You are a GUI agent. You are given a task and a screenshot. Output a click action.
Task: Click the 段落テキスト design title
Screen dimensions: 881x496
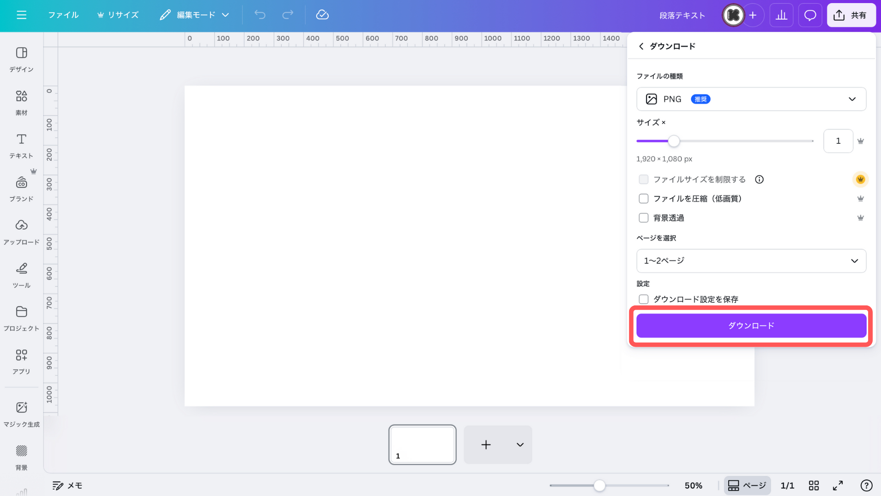(682, 16)
